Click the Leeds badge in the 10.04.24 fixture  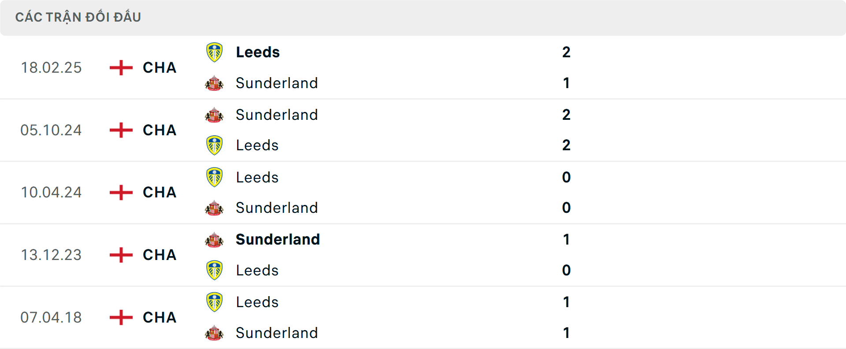pos(215,177)
